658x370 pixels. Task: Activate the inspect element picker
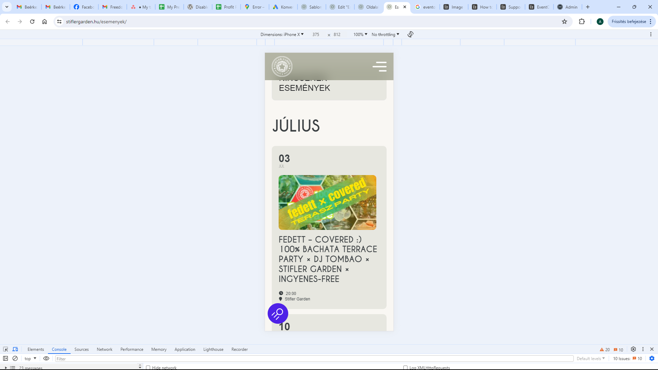pos(5,349)
